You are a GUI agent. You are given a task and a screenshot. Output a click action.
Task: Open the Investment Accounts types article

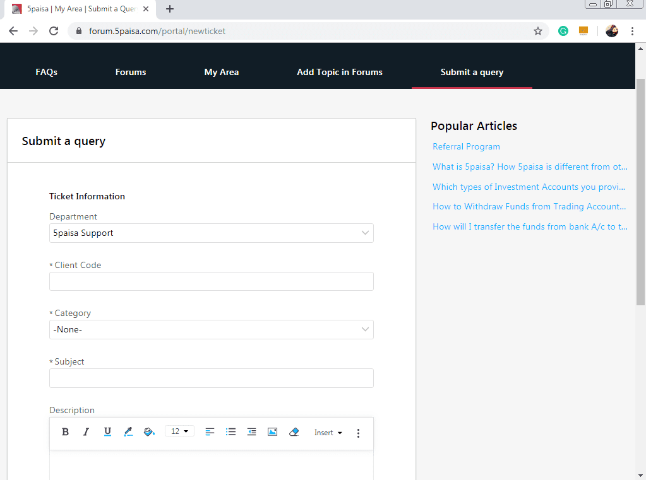[529, 187]
